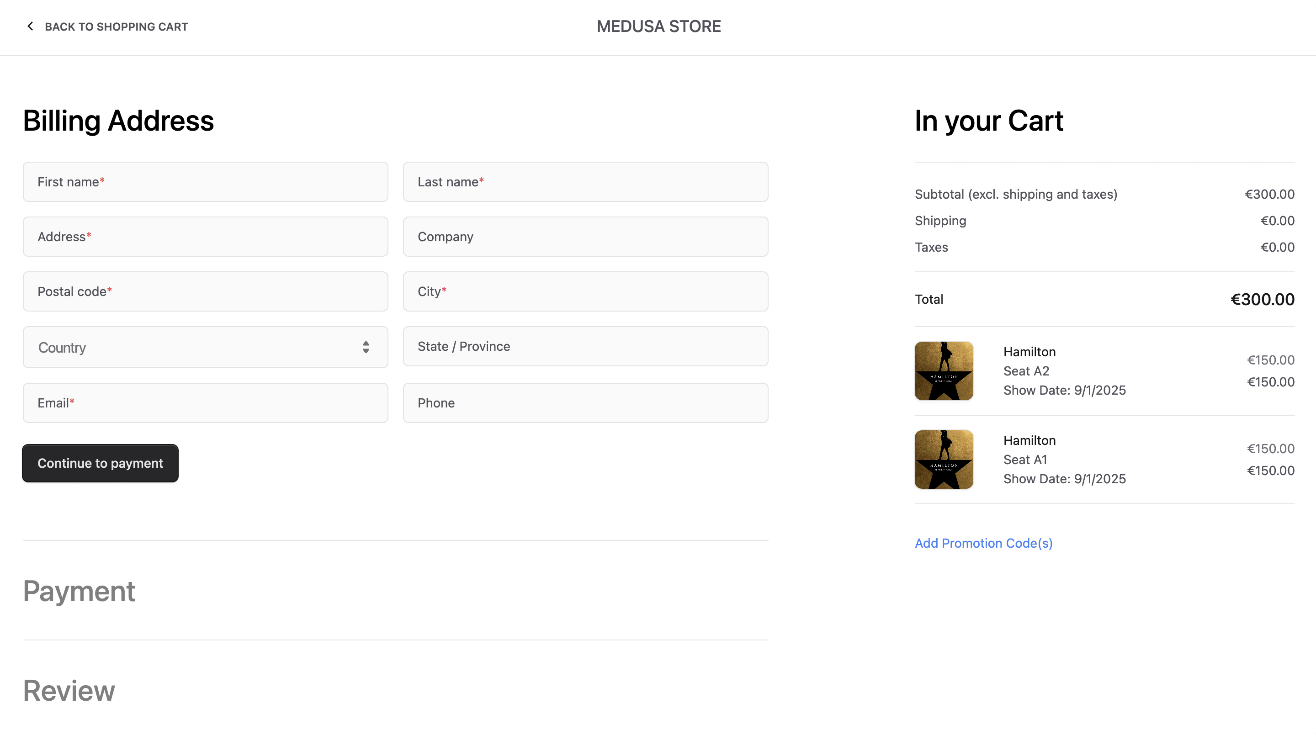Image resolution: width=1316 pixels, height=740 pixels.
Task: Select the Last name input field
Action: tap(585, 181)
